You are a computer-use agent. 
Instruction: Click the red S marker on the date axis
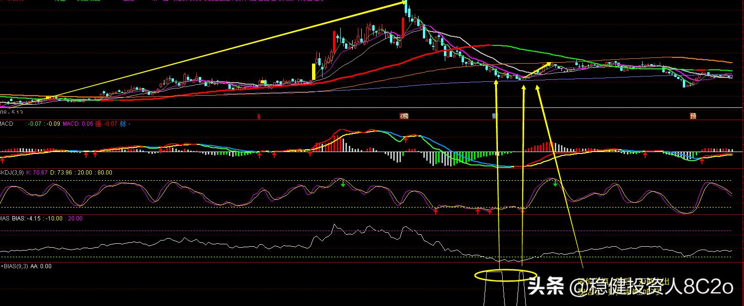point(259,116)
